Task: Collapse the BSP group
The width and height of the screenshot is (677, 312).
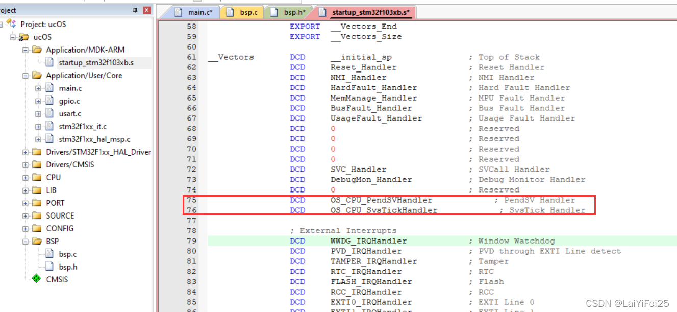Action: click(26, 241)
